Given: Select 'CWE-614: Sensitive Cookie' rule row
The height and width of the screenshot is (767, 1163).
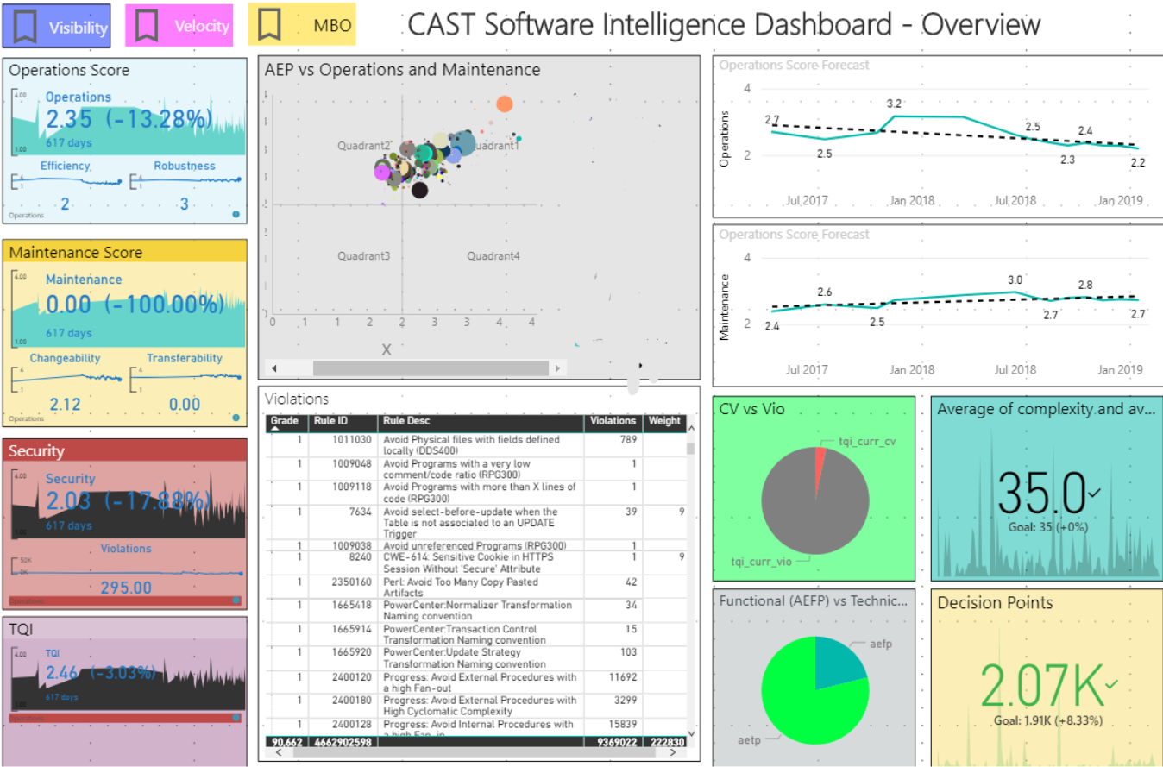Looking at the screenshot, I should click(477, 563).
